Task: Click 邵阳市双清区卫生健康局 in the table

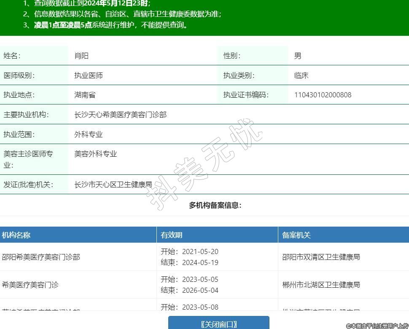Action: [321, 257]
